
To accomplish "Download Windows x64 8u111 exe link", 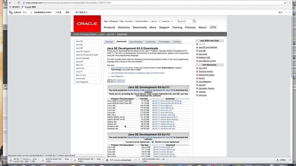I will point(163,129).
